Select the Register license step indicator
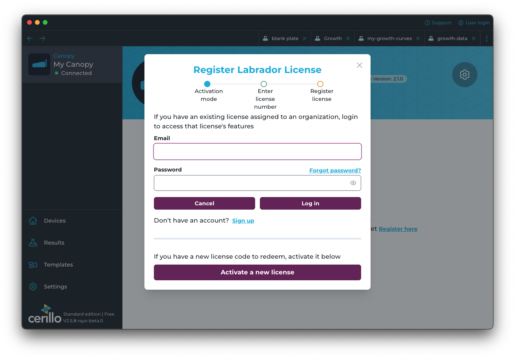 [x=320, y=84]
